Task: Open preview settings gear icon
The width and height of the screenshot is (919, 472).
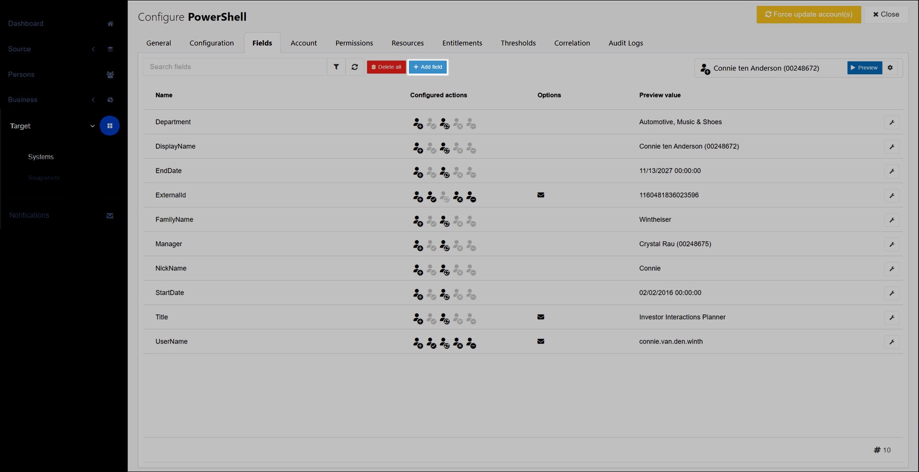Action: [x=890, y=68]
